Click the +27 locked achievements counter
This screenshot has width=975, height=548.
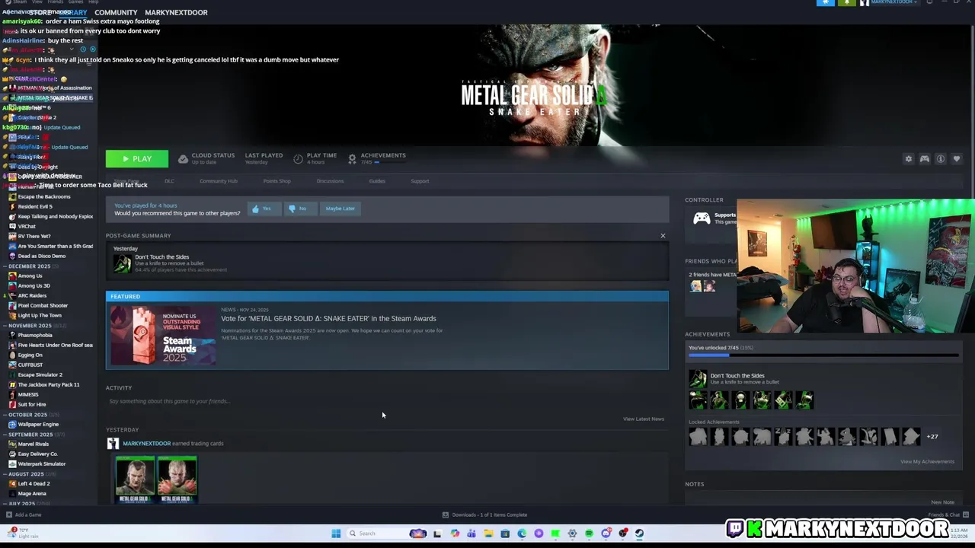(932, 437)
